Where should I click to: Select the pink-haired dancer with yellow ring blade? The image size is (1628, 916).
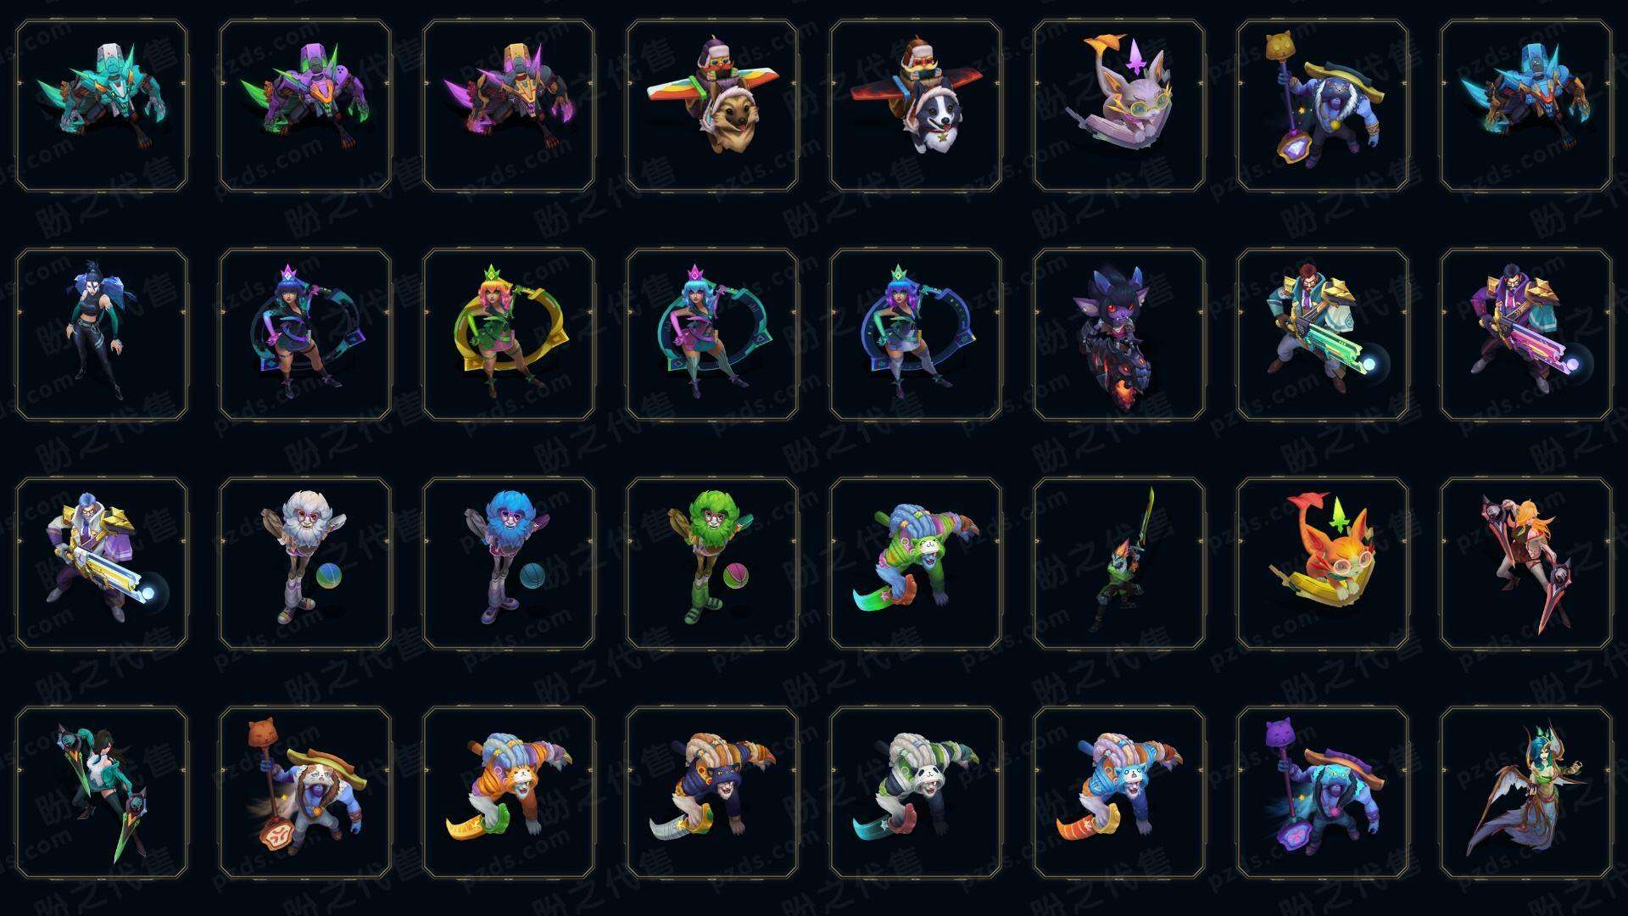click(x=509, y=335)
